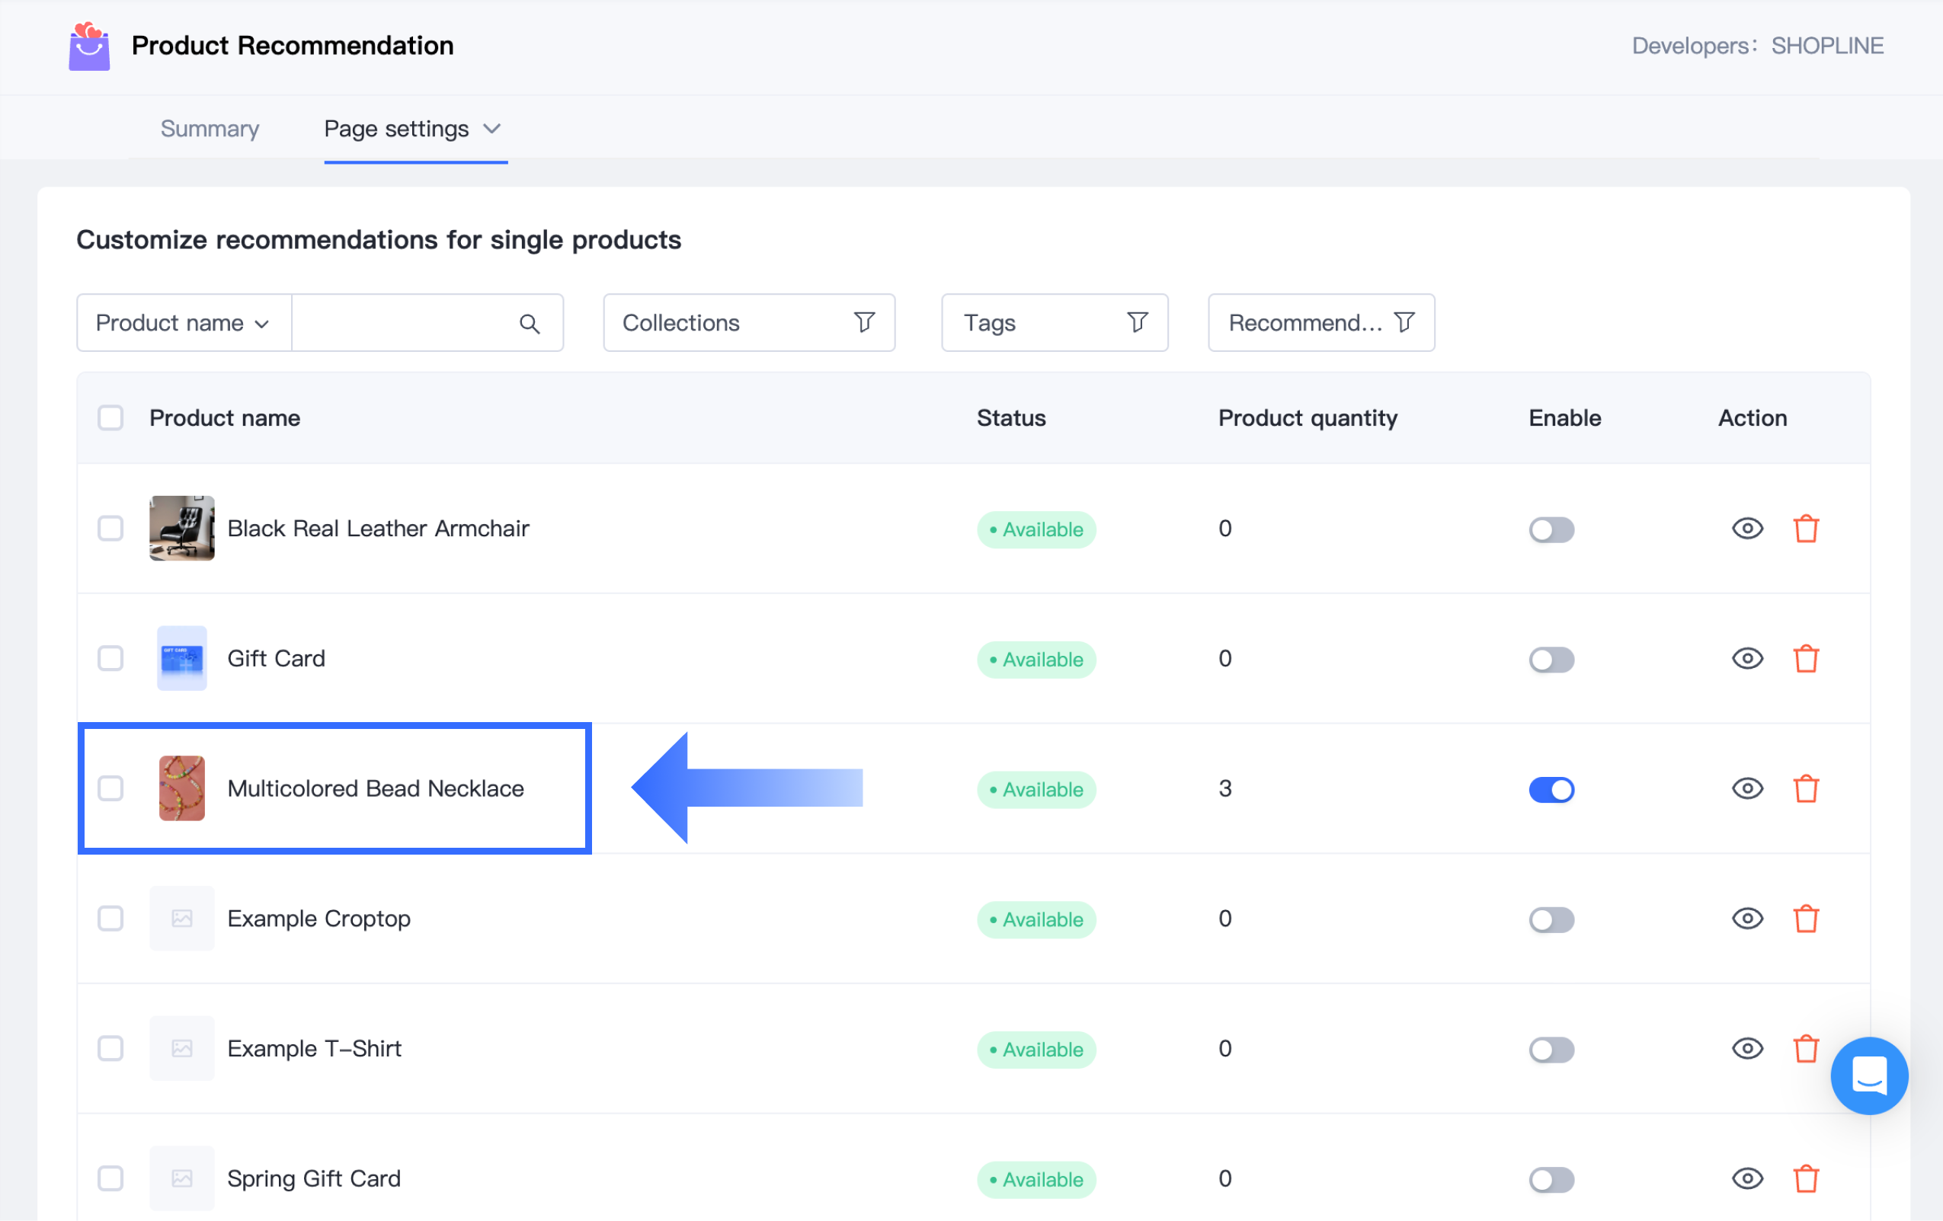The width and height of the screenshot is (1943, 1221).
Task: Click the search magnifier icon
Action: pos(530,324)
